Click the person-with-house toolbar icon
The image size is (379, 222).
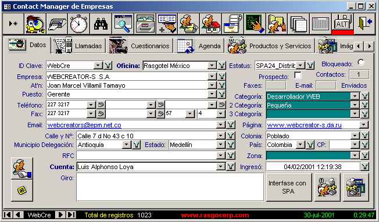click(x=211, y=24)
